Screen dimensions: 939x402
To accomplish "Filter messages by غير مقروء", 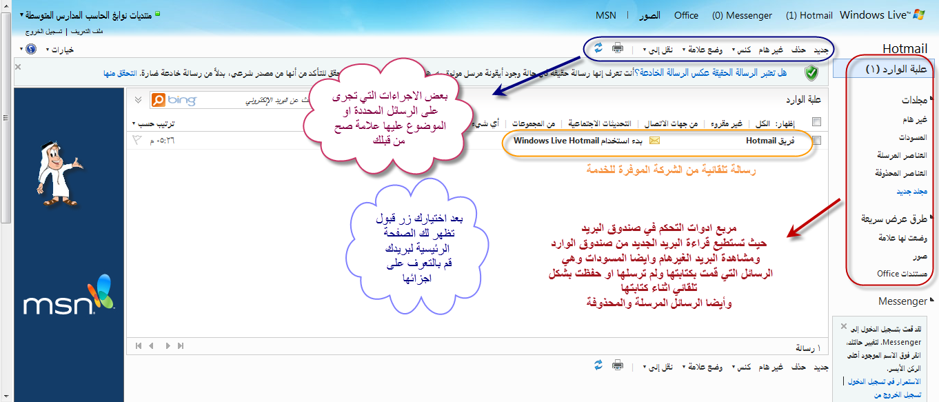I will [x=728, y=124].
